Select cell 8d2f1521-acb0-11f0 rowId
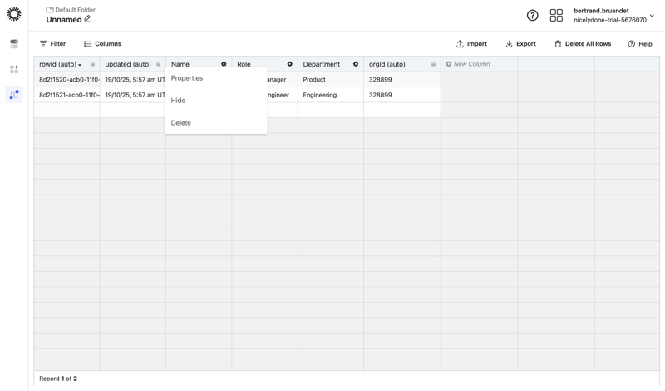The height and width of the screenshot is (391, 665). (67, 95)
